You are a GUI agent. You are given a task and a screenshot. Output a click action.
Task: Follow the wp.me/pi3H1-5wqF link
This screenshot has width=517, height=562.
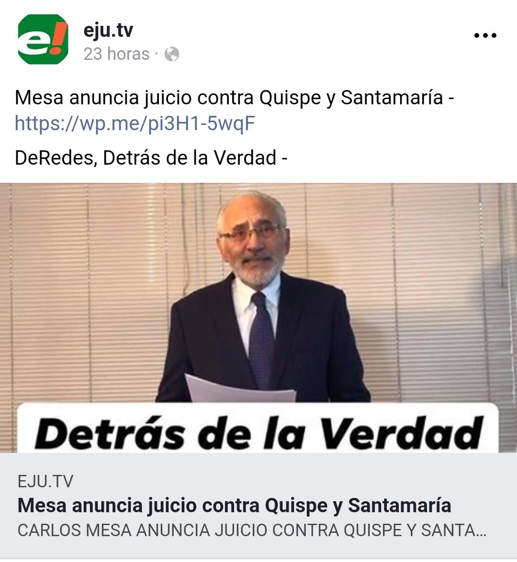click(x=135, y=124)
